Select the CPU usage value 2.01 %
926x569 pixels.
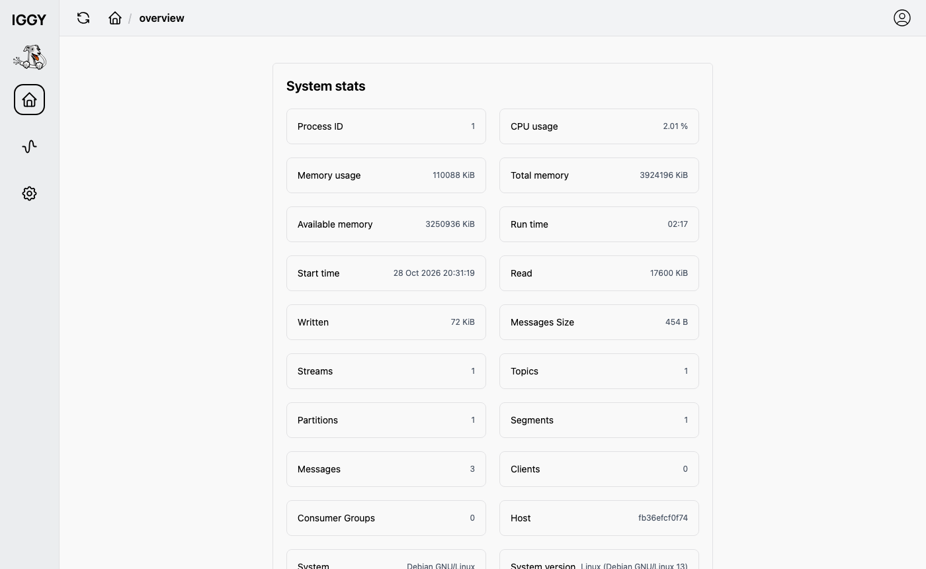pos(675,126)
